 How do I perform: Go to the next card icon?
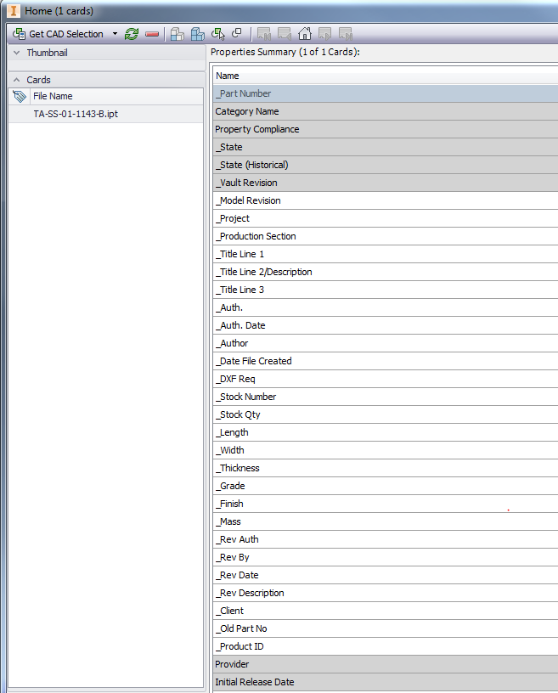click(325, 34)
